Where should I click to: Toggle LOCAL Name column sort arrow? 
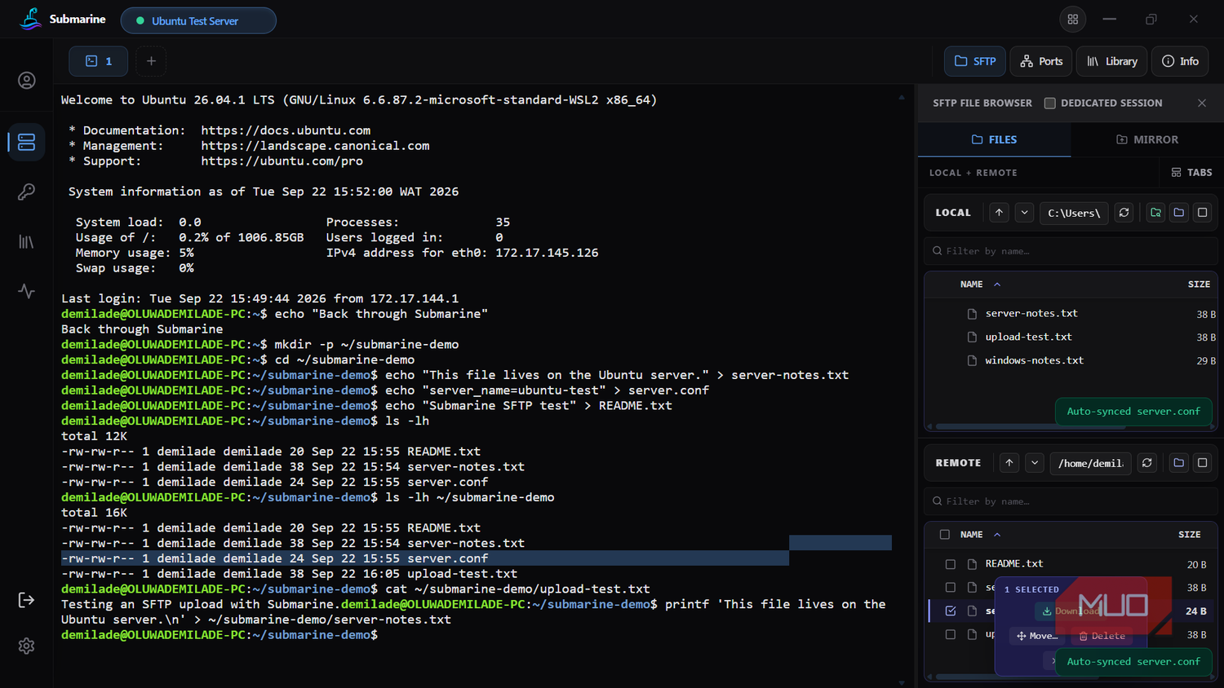coord(997,284)
